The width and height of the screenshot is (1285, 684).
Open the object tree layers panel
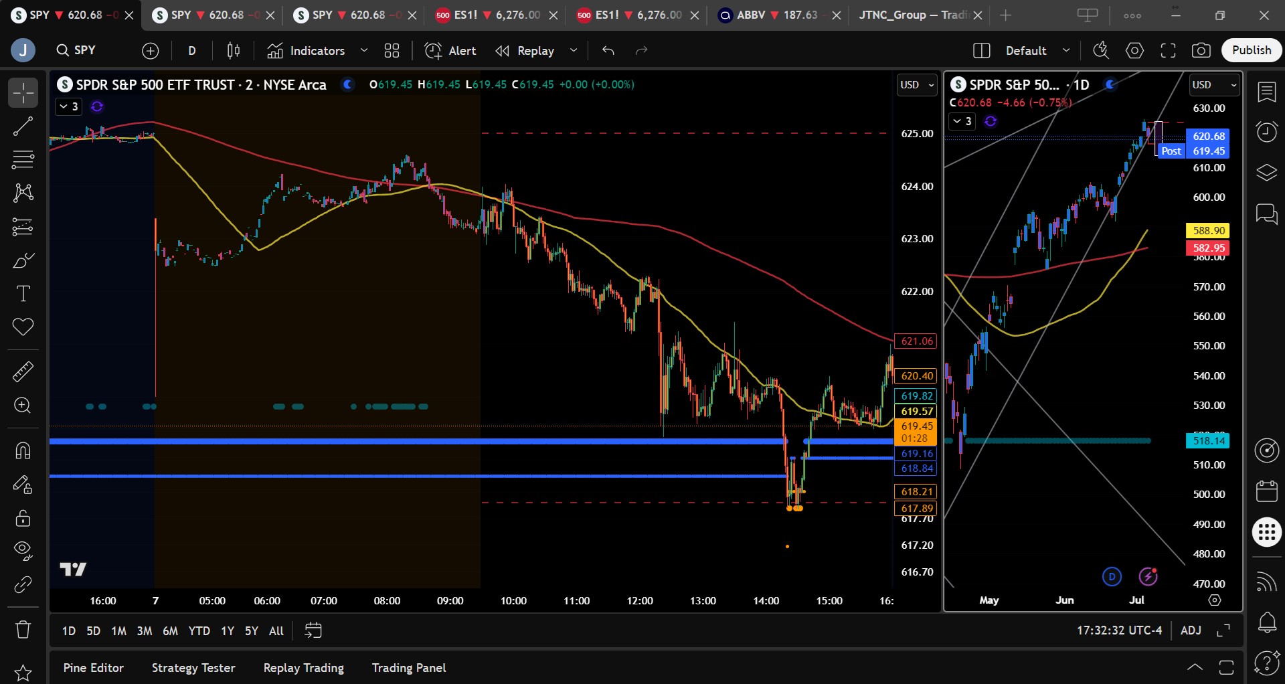1266,173
